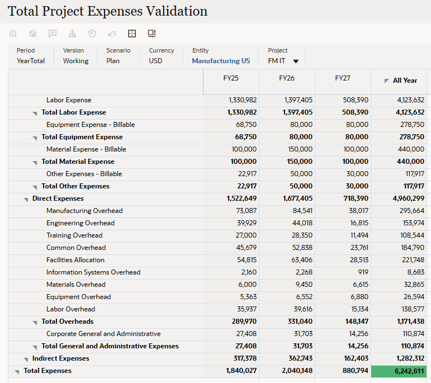The width and height of the screenshot is (431, 383).
Task: Click Equipment Expense - Billable FY25 cell 68,750
Action: point(231,125)
